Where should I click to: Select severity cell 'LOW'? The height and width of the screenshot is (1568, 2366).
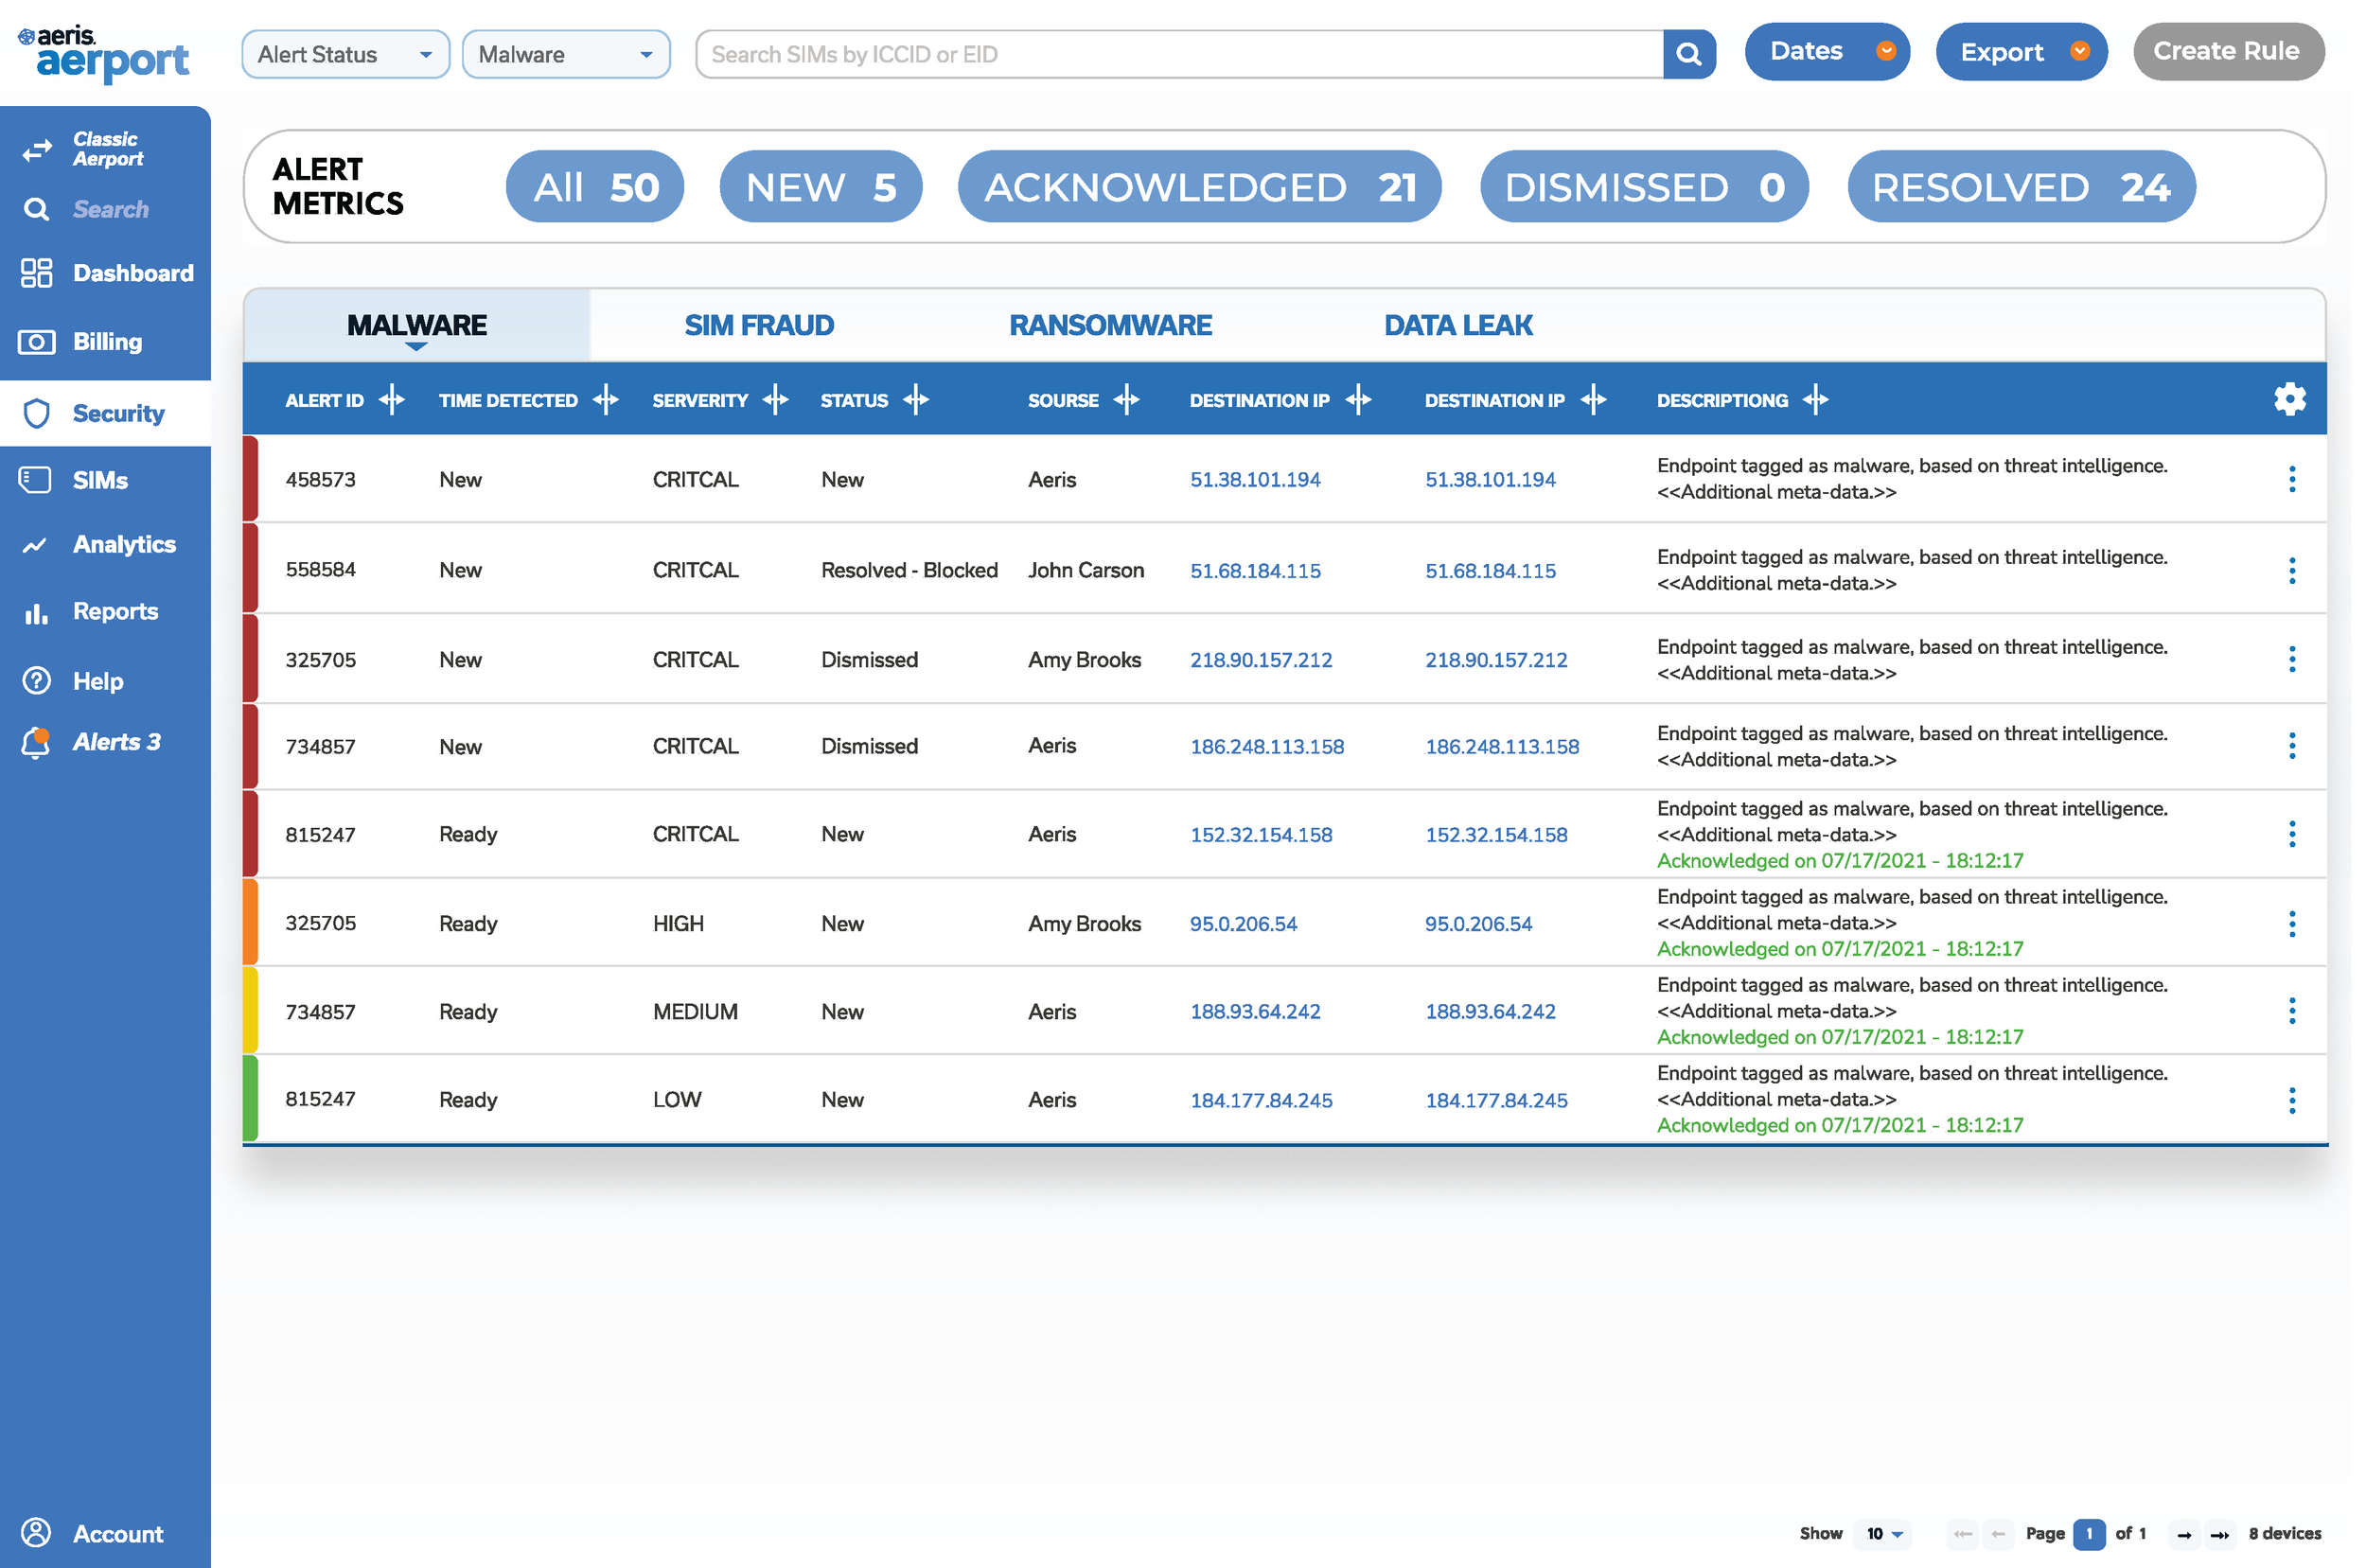pyautogui.click(x=677, y=1100)
